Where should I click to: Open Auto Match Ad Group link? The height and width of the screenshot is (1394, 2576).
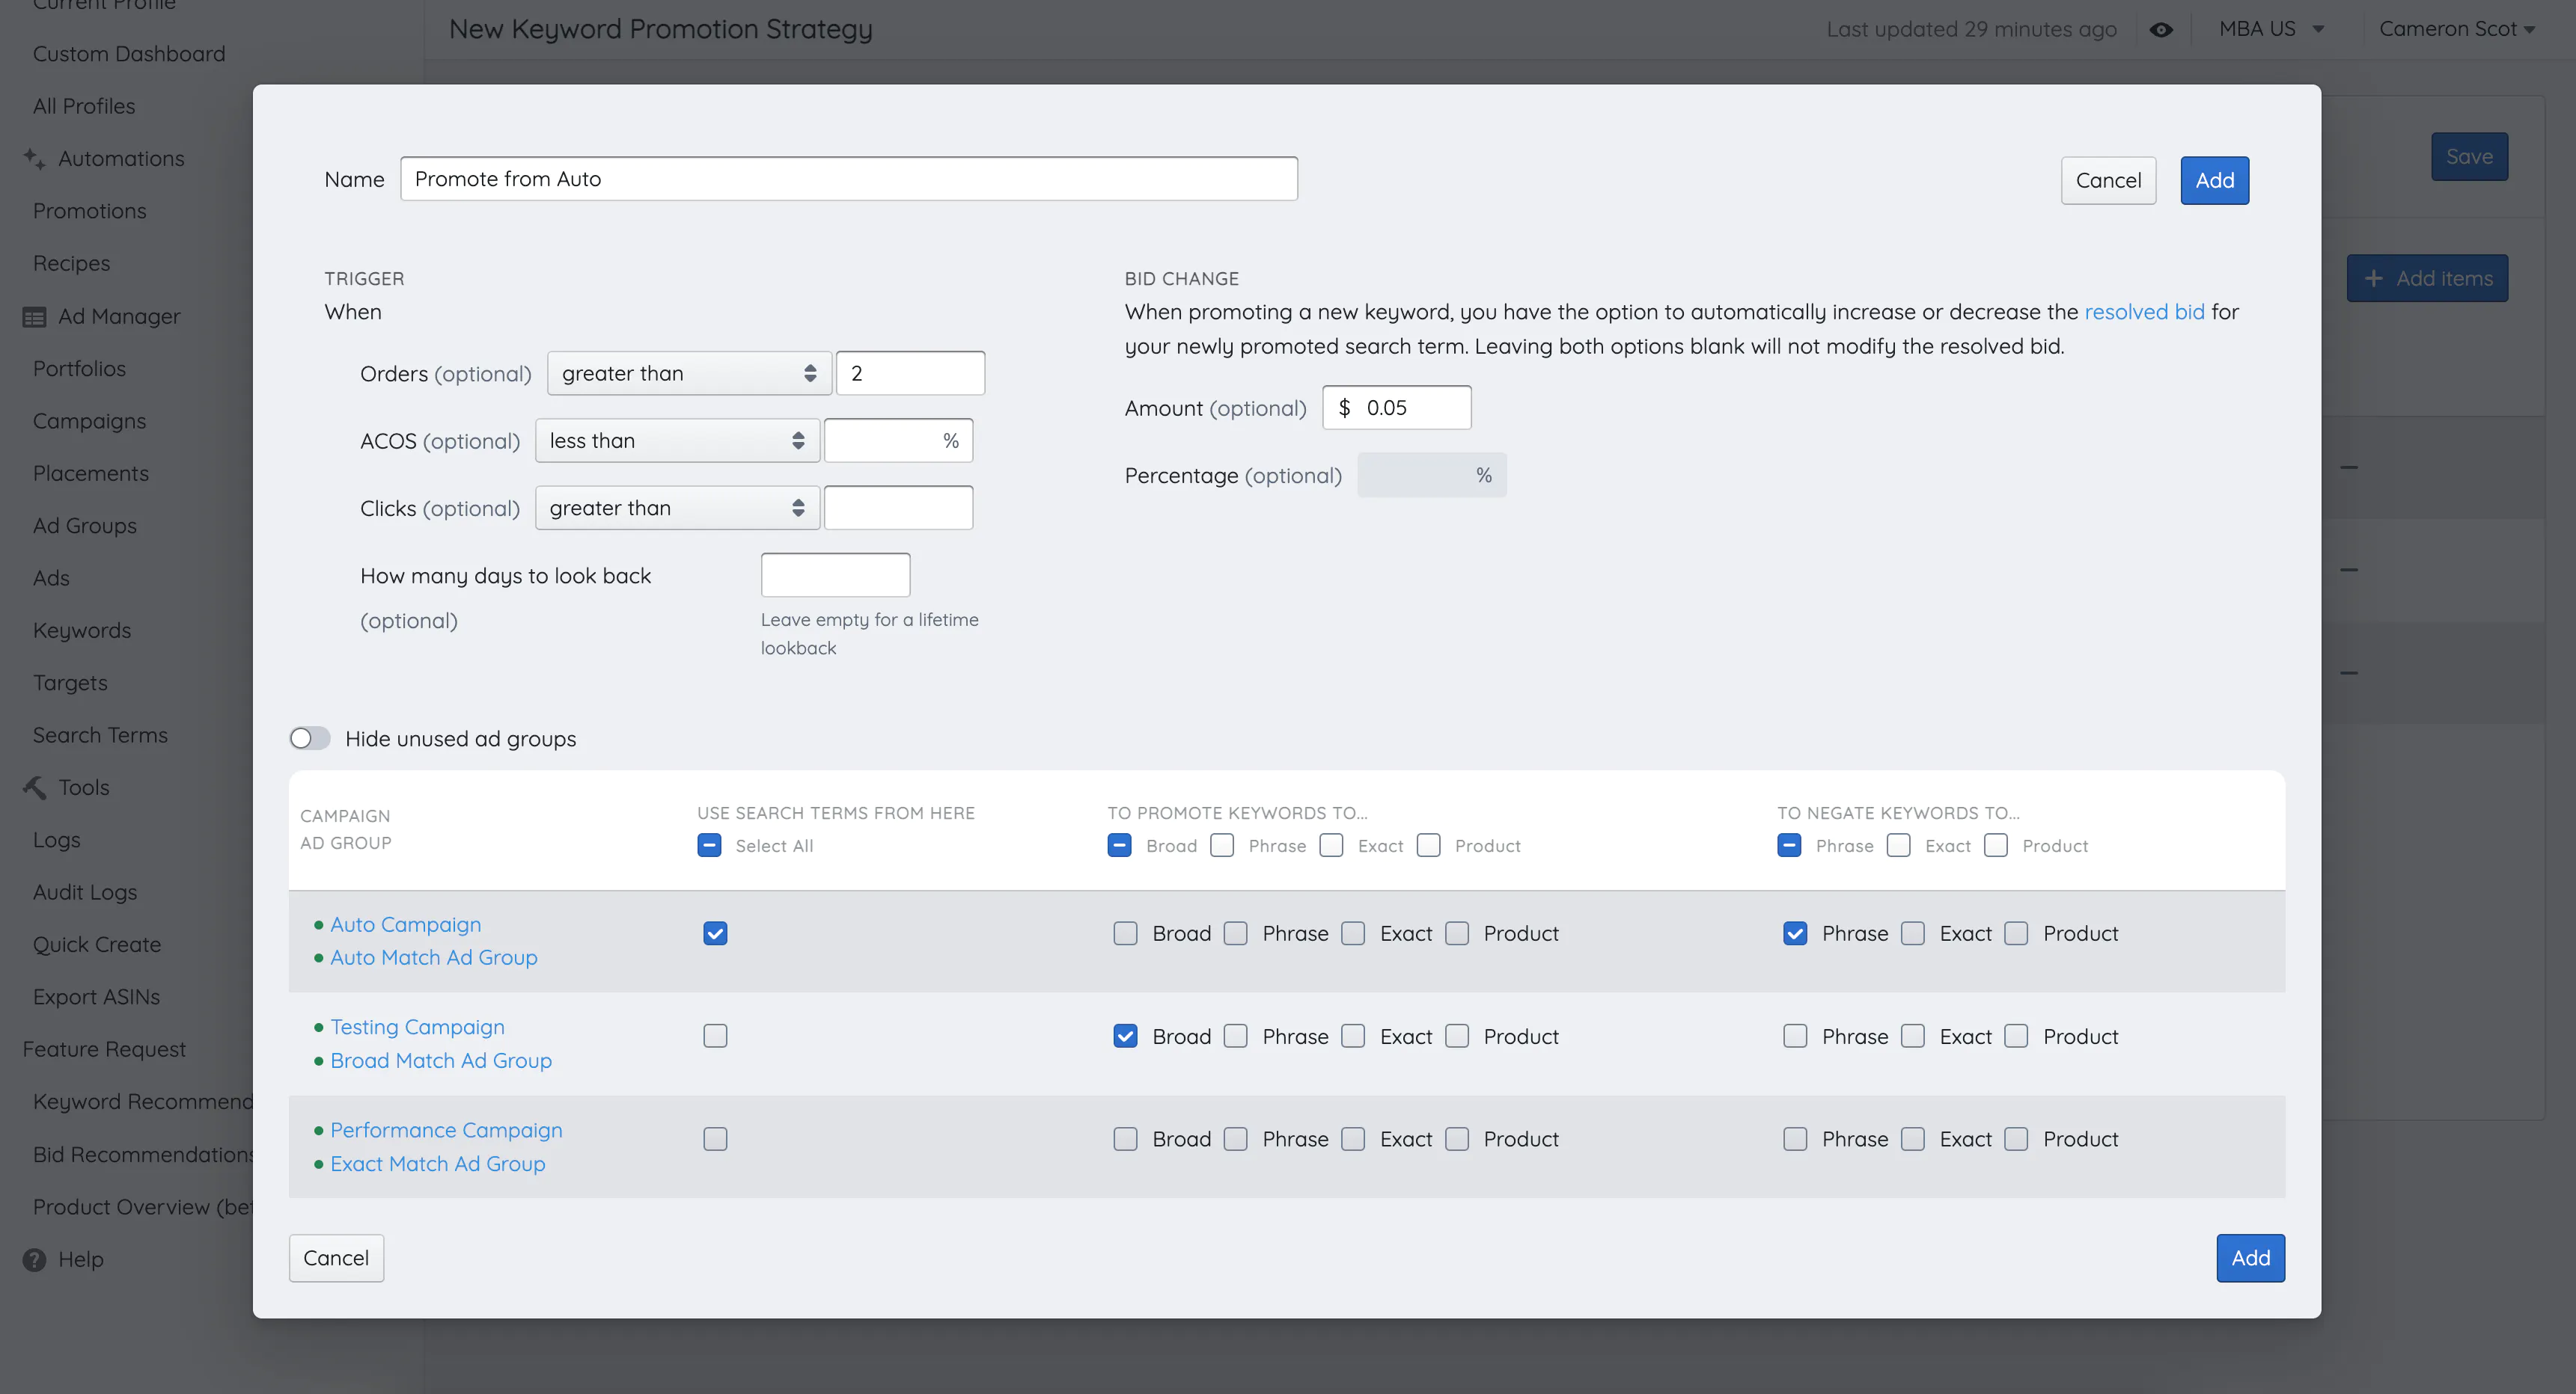click(x=434, y=957)
